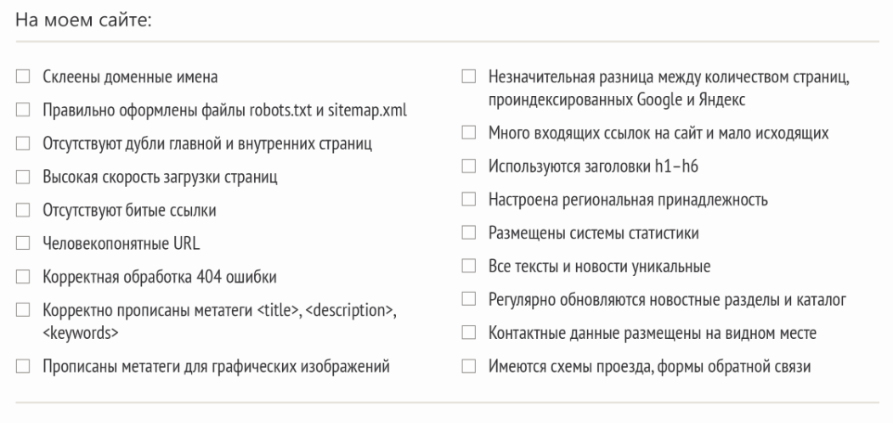Tick the robots.txt and sitemap.xml checkbox
The width and height of the screenshot is (893, 423).
click(23, 110)
